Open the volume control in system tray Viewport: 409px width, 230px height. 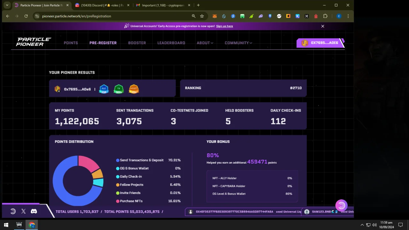[x=374, y=225]
